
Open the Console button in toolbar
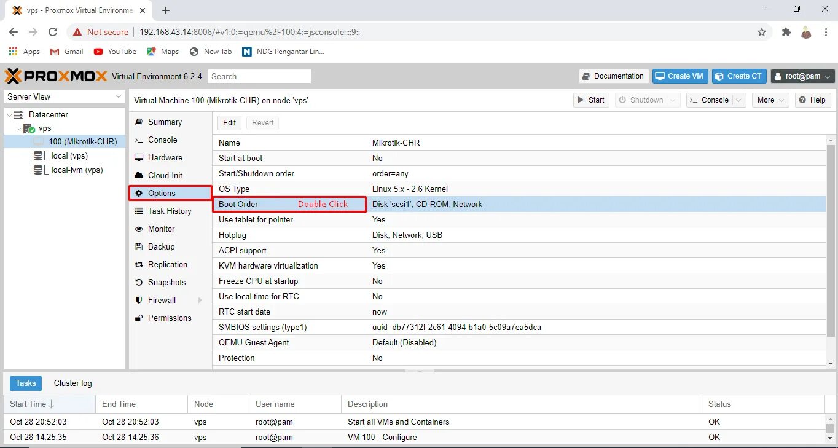[x=709, y=100]
